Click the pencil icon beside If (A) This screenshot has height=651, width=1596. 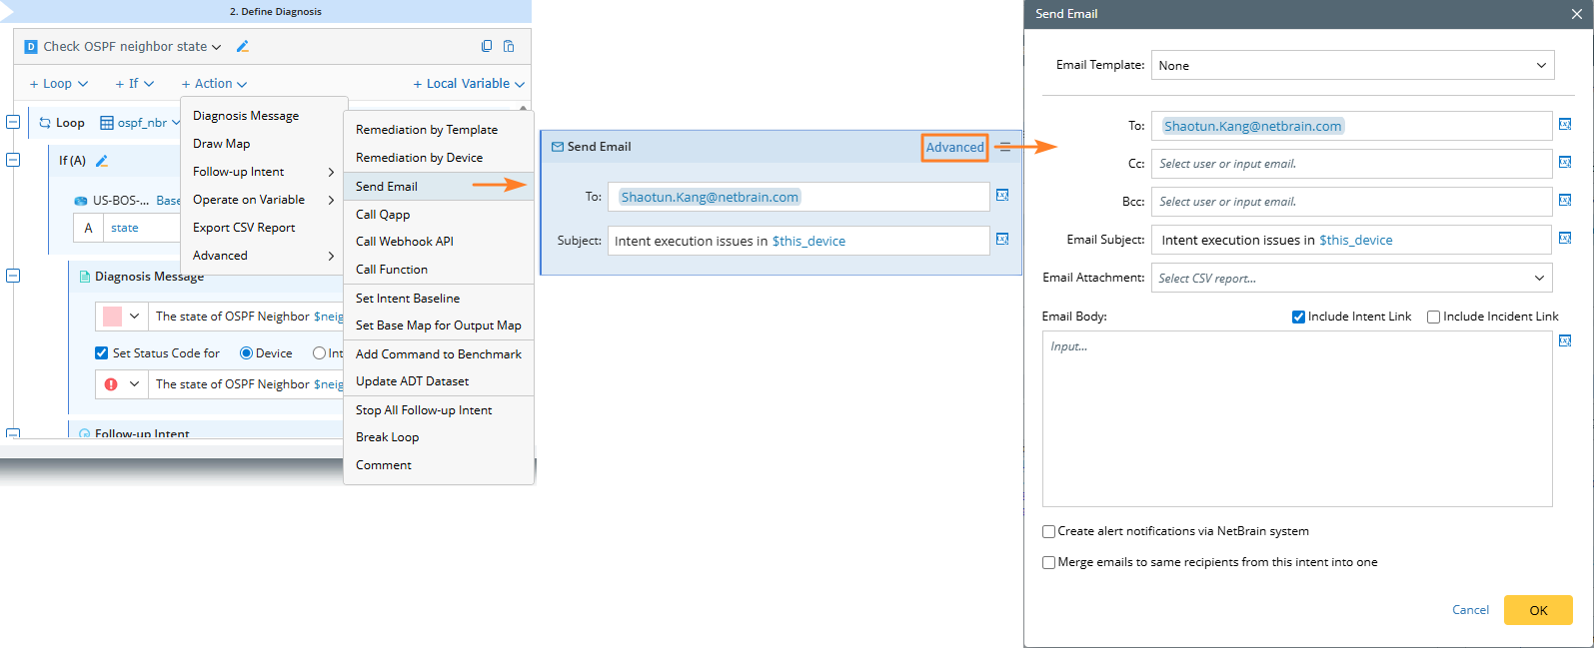pyautogui.click(x=101, y=161)
